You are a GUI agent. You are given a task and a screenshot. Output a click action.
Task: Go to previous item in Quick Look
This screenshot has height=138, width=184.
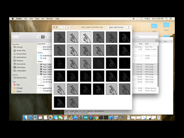point(60,27)
